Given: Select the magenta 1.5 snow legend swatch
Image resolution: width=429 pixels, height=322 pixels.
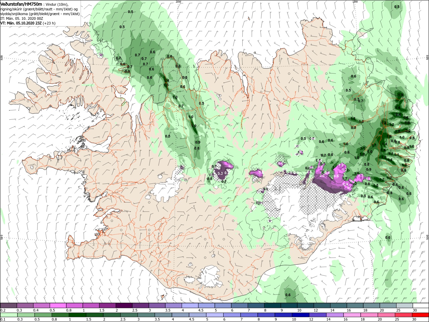Looking at the screenshot, I should 107,306.
